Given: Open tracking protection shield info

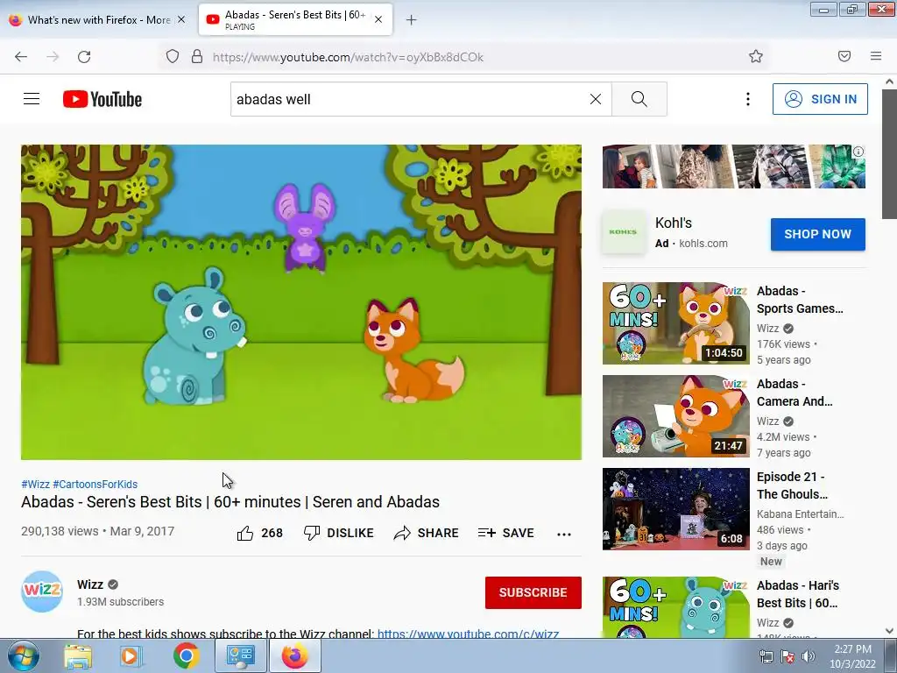Looking at the screenshot, I should pyautogui.click(x=173, y=57).
